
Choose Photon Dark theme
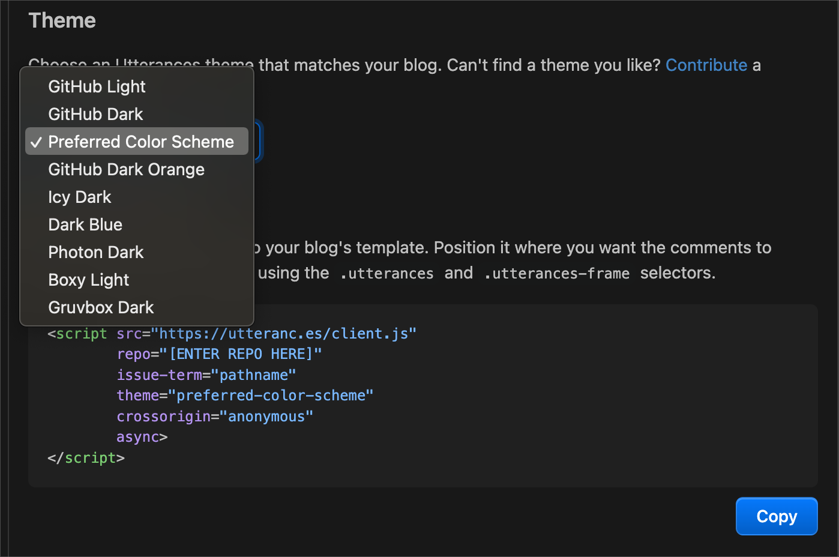pyautogui.click(x=137, y=252)
